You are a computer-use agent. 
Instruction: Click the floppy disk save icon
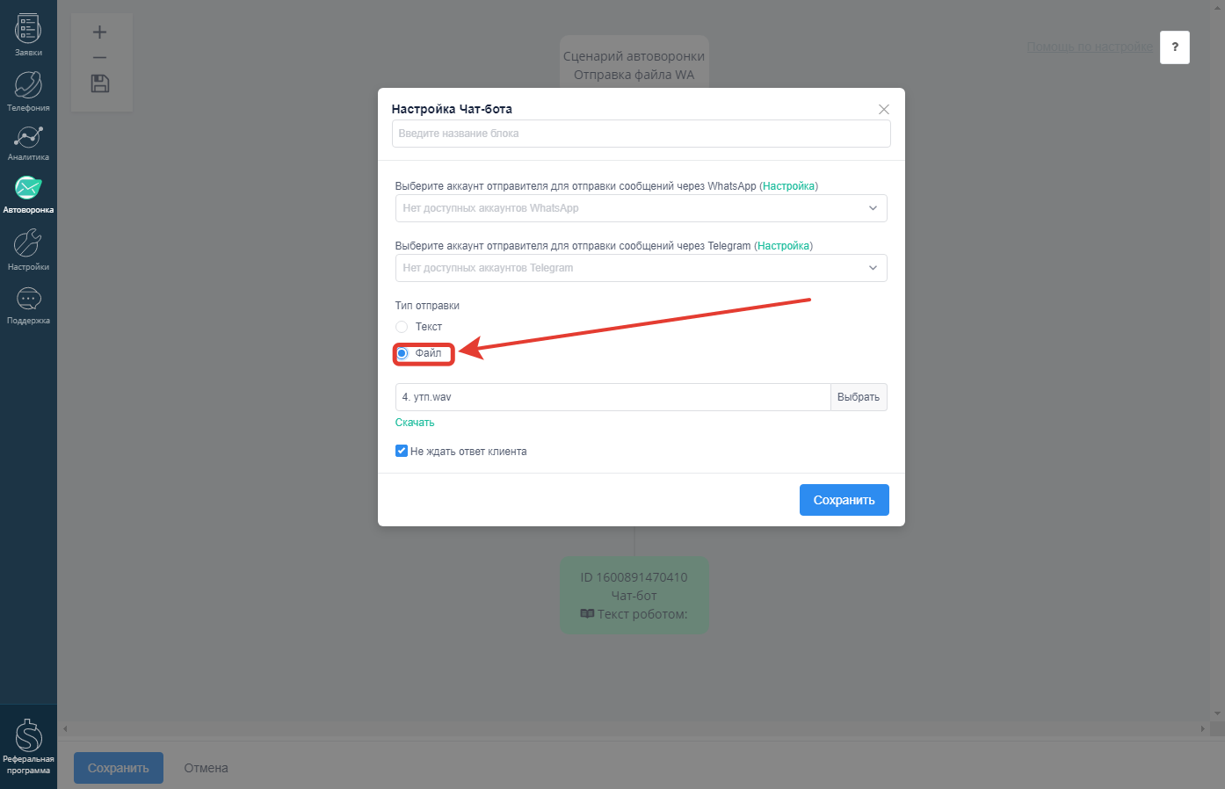pyautogui.click(x=100, y=83)
